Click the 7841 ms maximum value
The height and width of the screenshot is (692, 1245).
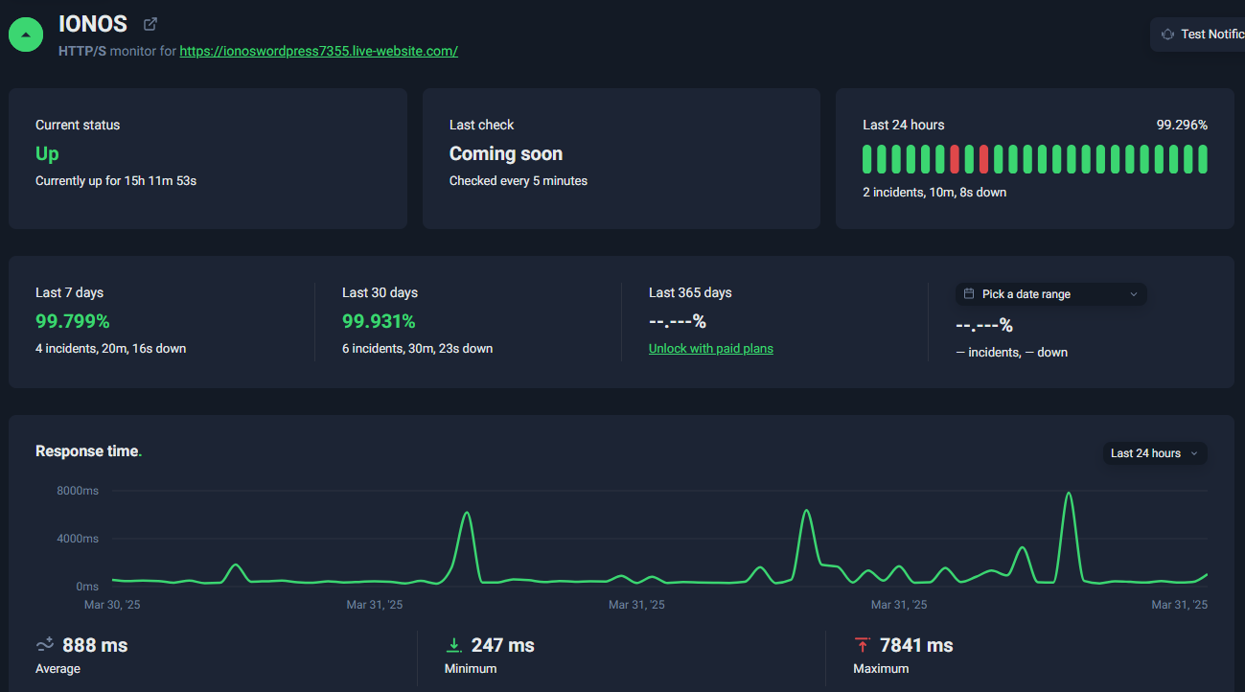click(916, 645)
